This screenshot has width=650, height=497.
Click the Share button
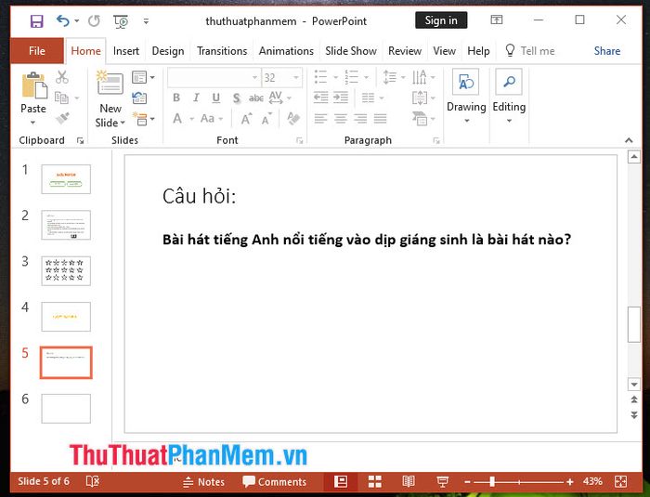pos(607,51)
